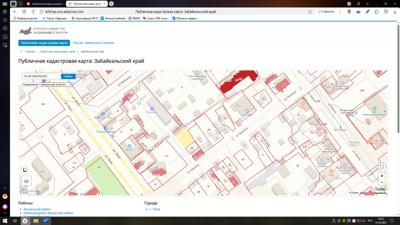400x225 pixels.
Task: Add a sidebar app with plus icon
Action: 5,188
